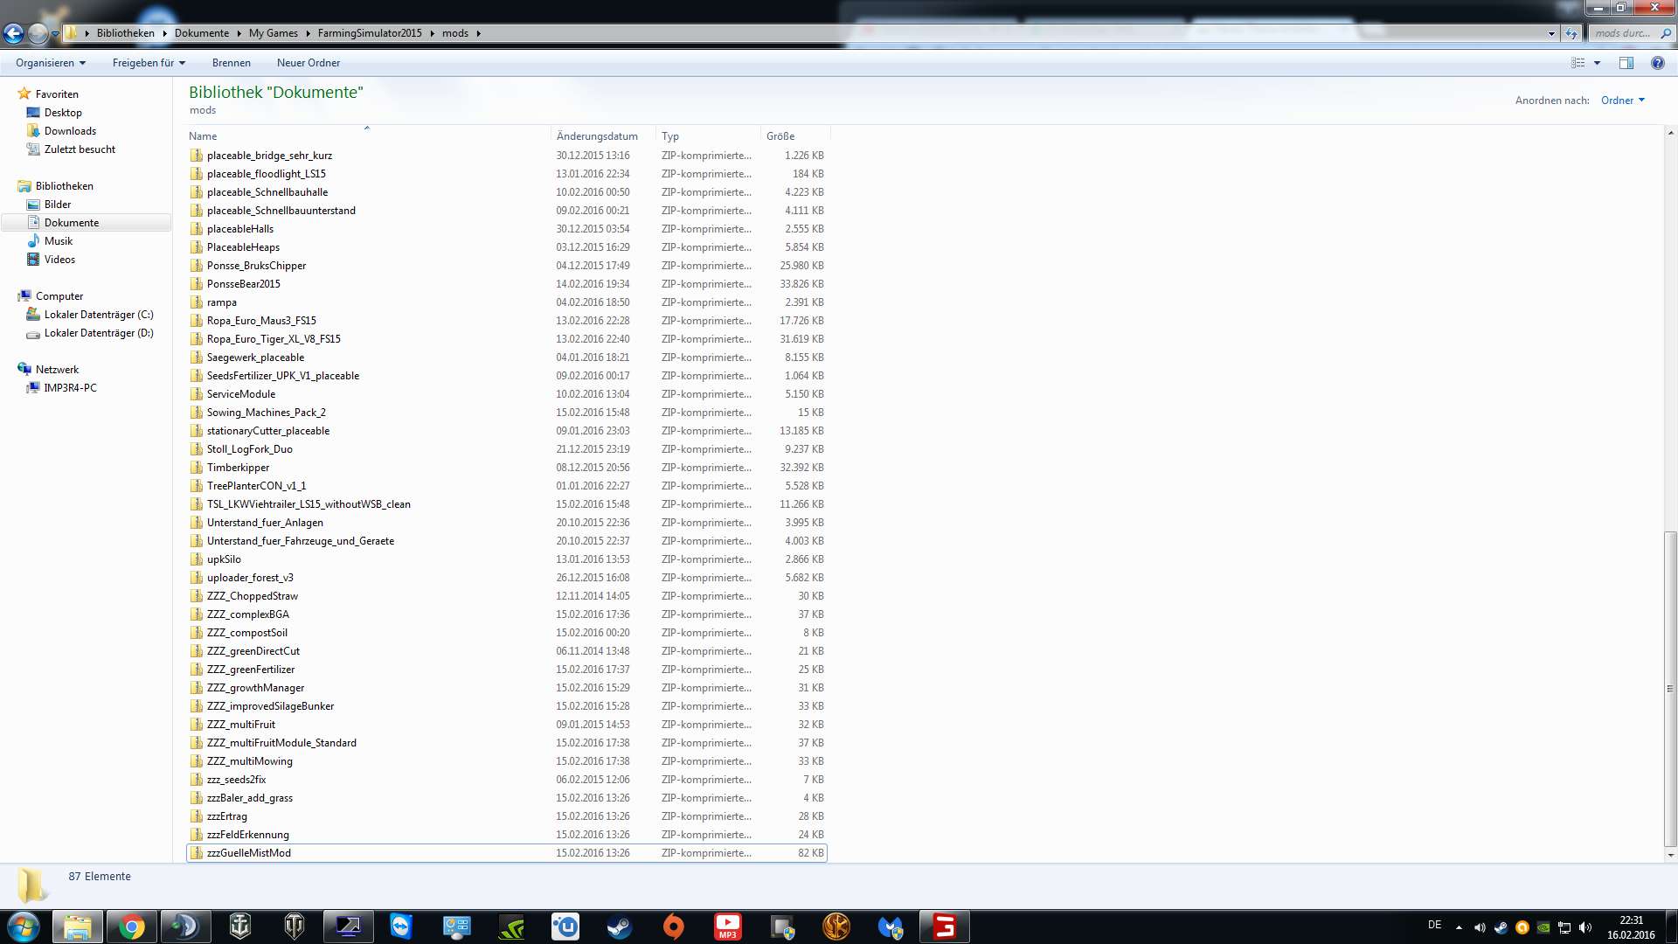Click the Origin taskbar icon
Screen dimensions: 1678x944
pyautogui.click(x=674, y=927)
